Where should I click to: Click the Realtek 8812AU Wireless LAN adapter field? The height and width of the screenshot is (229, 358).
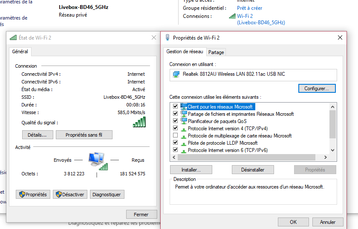pos(253,75)
